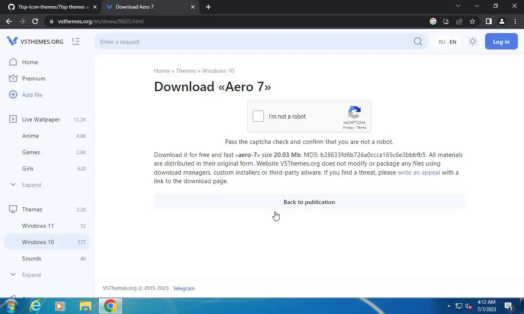Reload the current page
This screenshot has height=314, width=524.
point(35,21)
